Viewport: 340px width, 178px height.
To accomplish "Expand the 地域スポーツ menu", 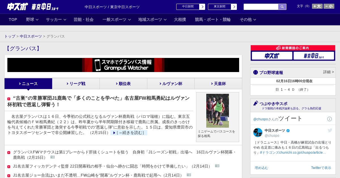I will pyautogui.click(x=152, y=19).
